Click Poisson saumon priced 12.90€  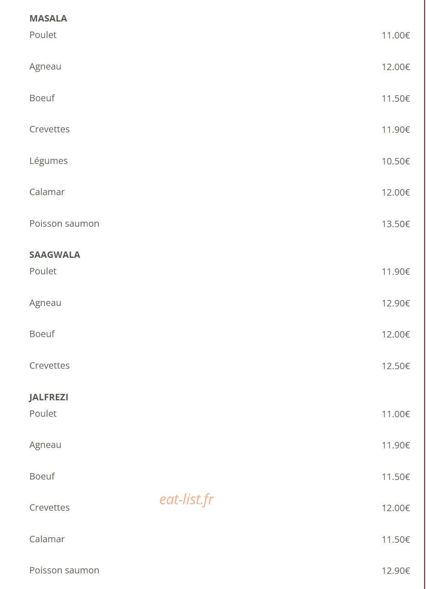[x=64, y=570]
